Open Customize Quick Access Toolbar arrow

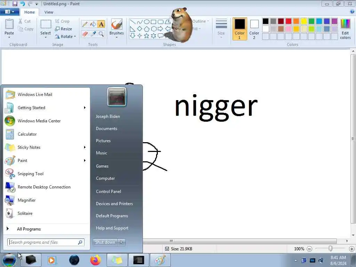(x=37, y=4)
